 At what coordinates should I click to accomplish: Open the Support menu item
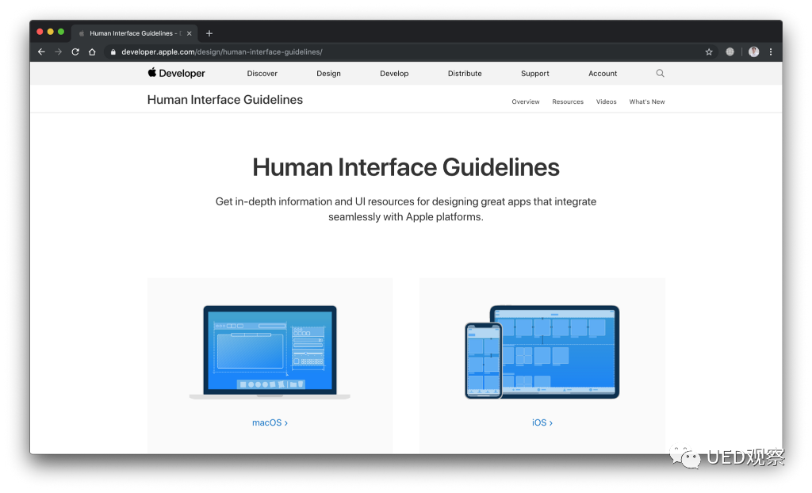535,74
